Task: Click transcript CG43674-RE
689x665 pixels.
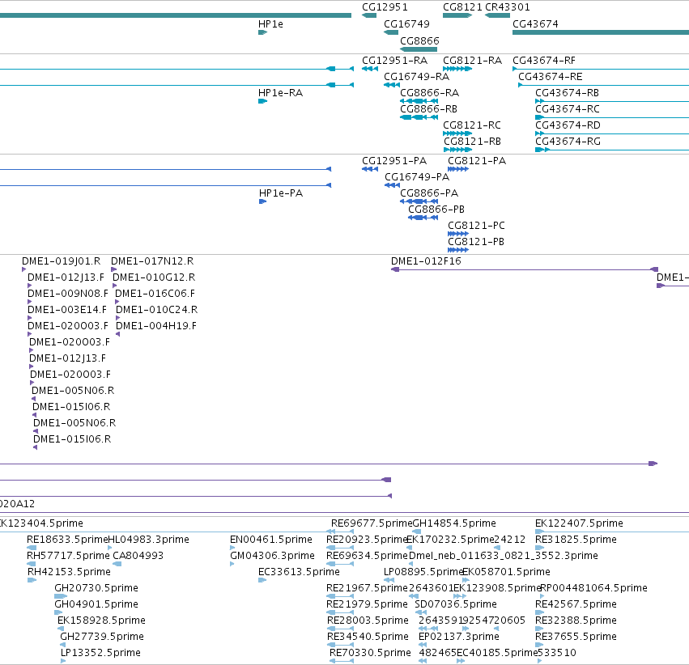Action: tap(604, 85)
